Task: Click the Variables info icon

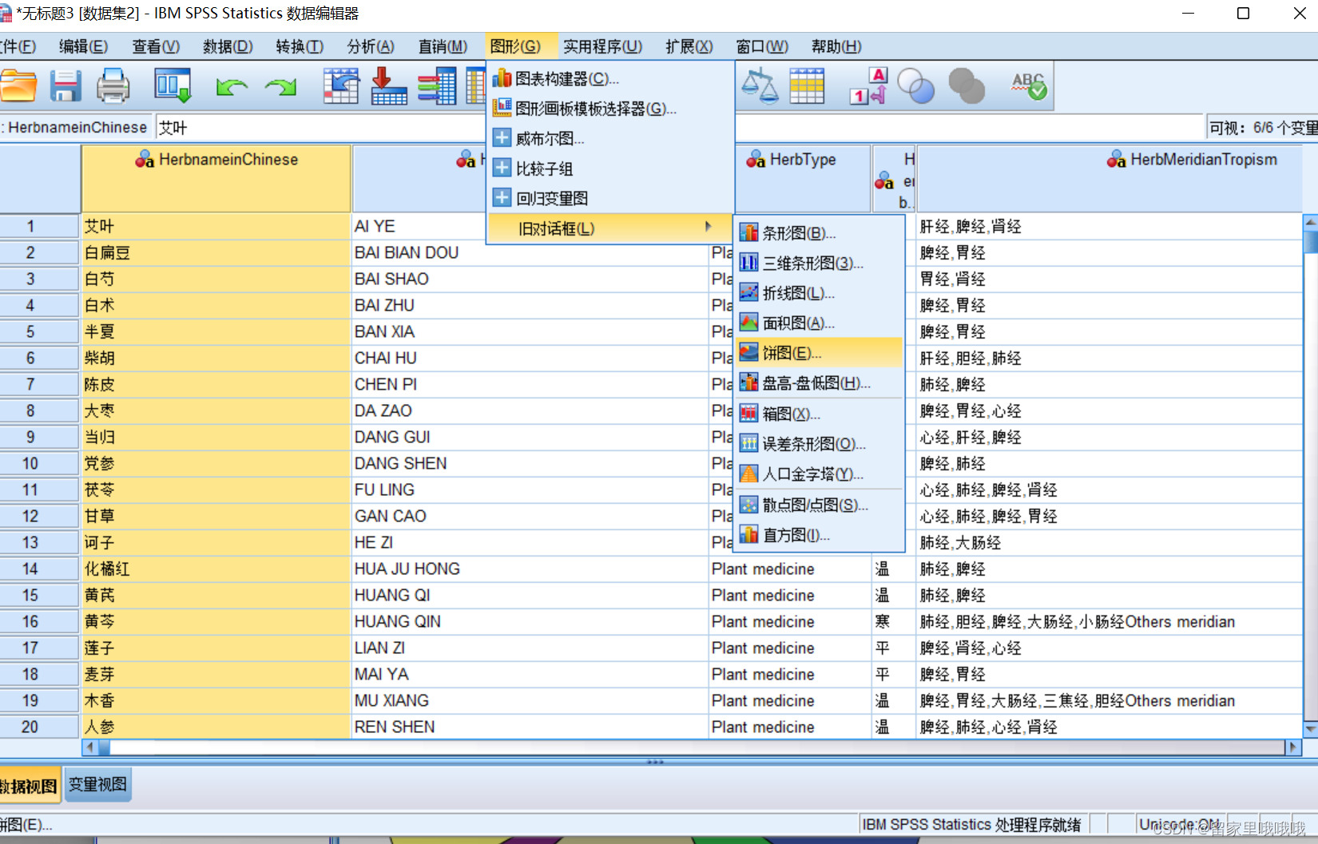Action: pos(437,85)
